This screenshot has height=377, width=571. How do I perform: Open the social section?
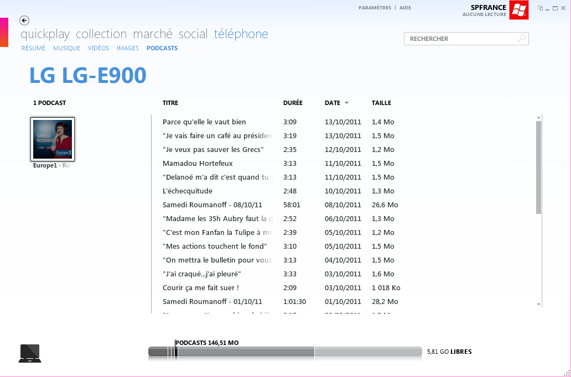click(x=193, y=34)
